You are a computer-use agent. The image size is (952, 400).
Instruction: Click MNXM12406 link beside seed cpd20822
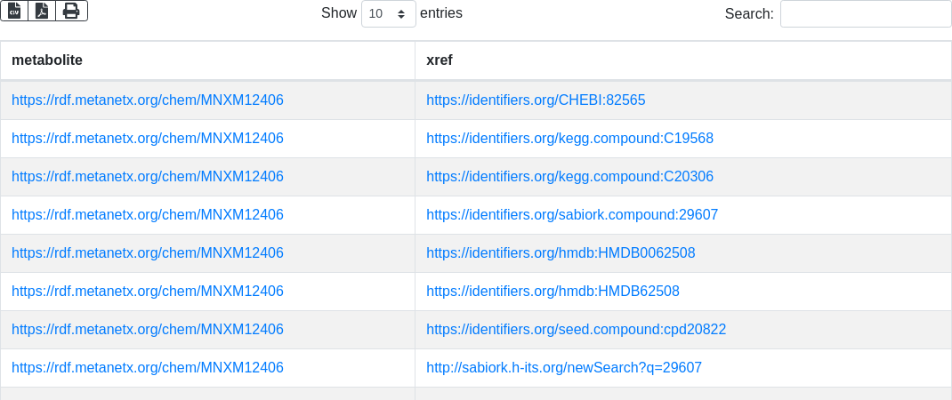pyautogui.click(x=148, y=330)
